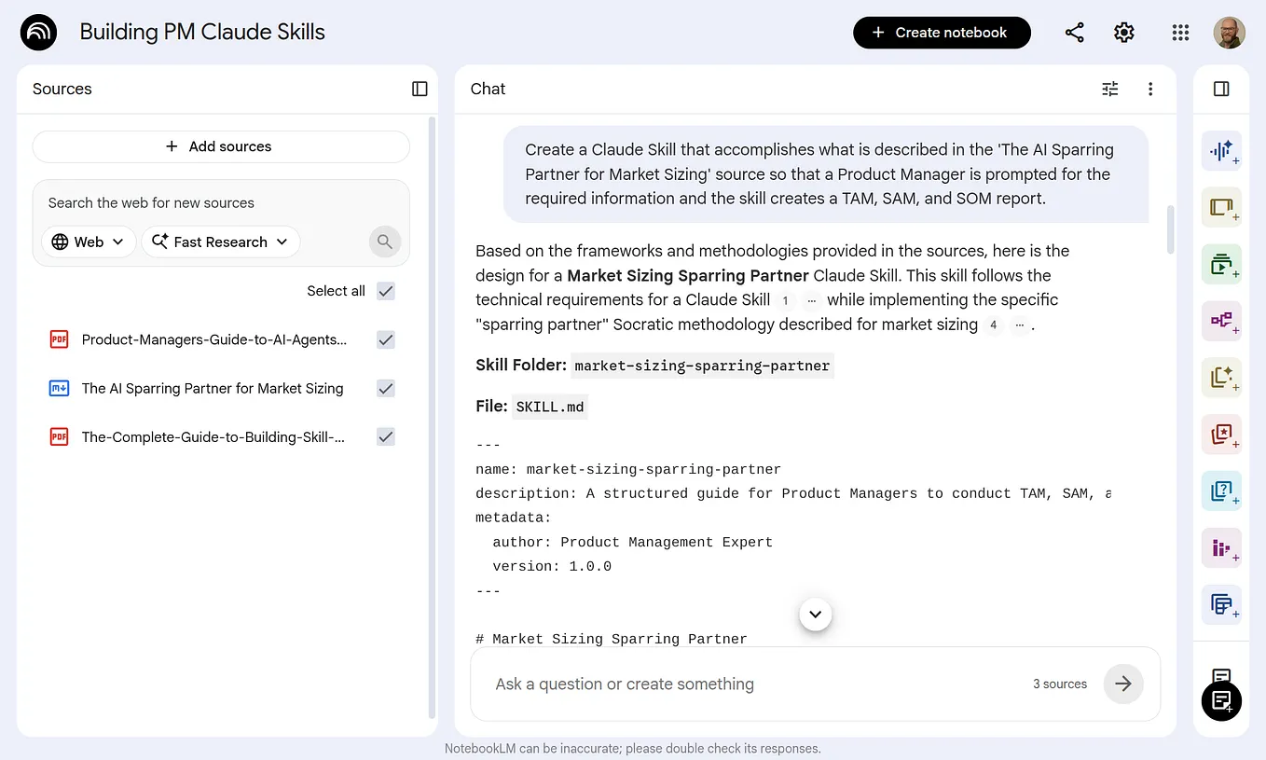This screenshot has height=760, width=1266.
Task: Click the web search magnifier button
Action: [x=384, y=242]
